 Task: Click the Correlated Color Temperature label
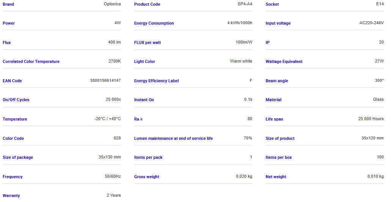tap(31, 61)
